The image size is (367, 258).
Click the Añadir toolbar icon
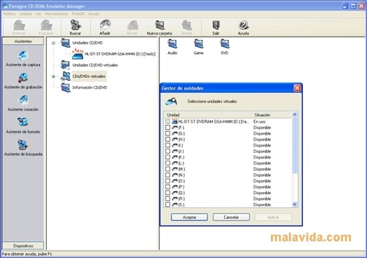coord(105,27)
